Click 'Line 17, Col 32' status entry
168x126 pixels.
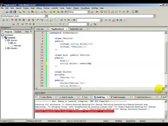[x=76, y=121]
